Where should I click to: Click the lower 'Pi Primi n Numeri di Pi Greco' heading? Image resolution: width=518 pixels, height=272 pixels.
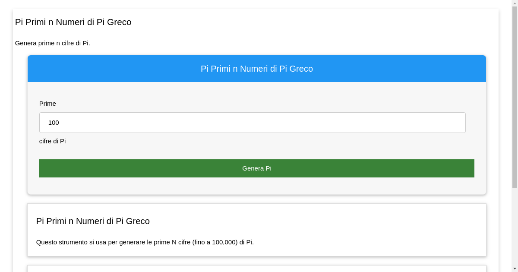pyautogui.click(x=93, y=221)
